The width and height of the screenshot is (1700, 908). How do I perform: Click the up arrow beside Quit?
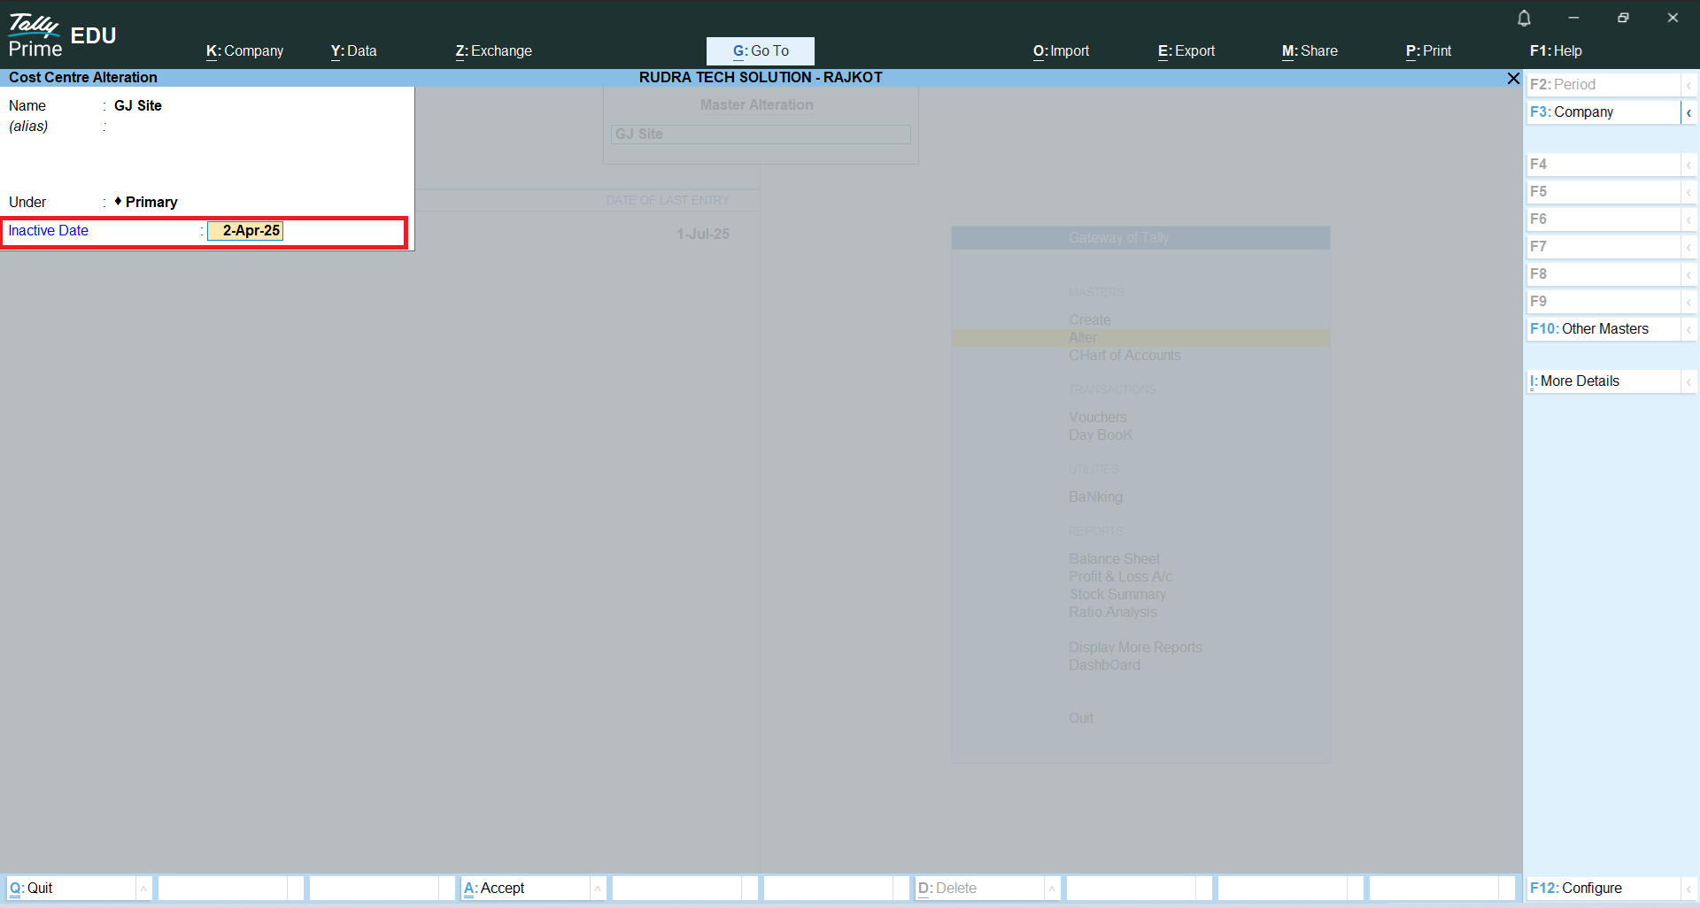(x=143, y=889)
